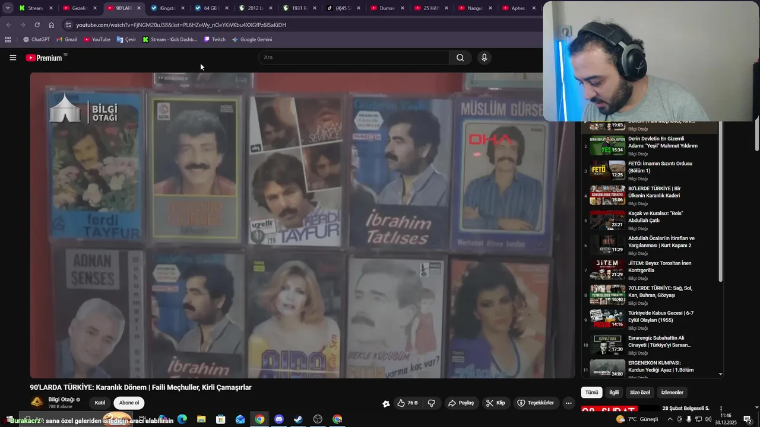Open Bilgi Otağı channel name link
The width and height of the screenshot is (760, 427).
(x=61, y=399)
